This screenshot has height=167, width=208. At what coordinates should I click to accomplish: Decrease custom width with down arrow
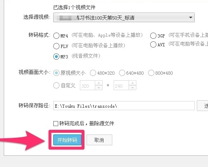99,88
